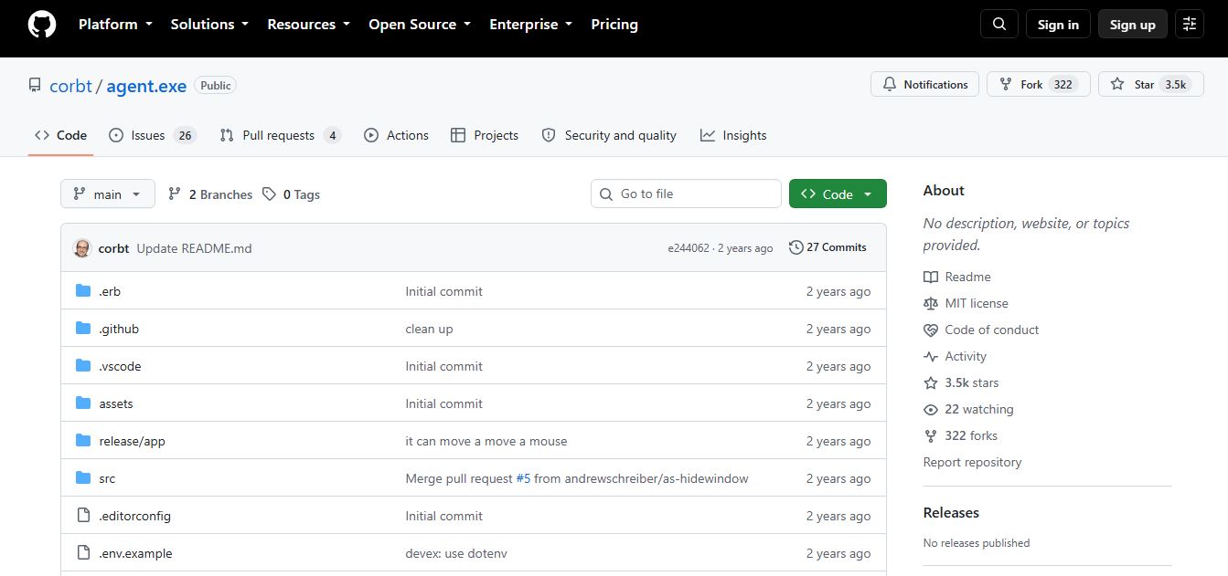Expand the Platform menu
1228x576 pixels.
point(115,25)
